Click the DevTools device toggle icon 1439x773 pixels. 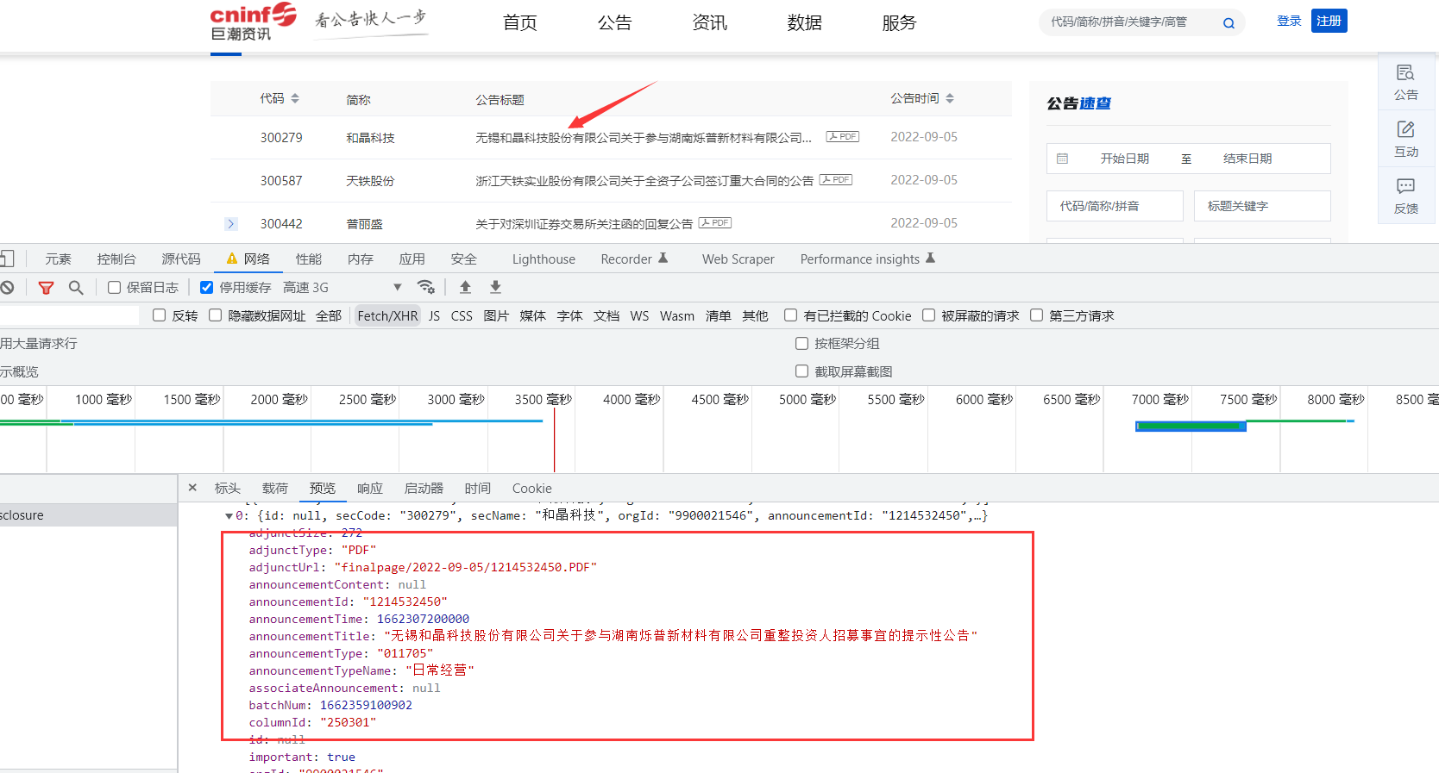pyautogui.click(x=7, y=259)
